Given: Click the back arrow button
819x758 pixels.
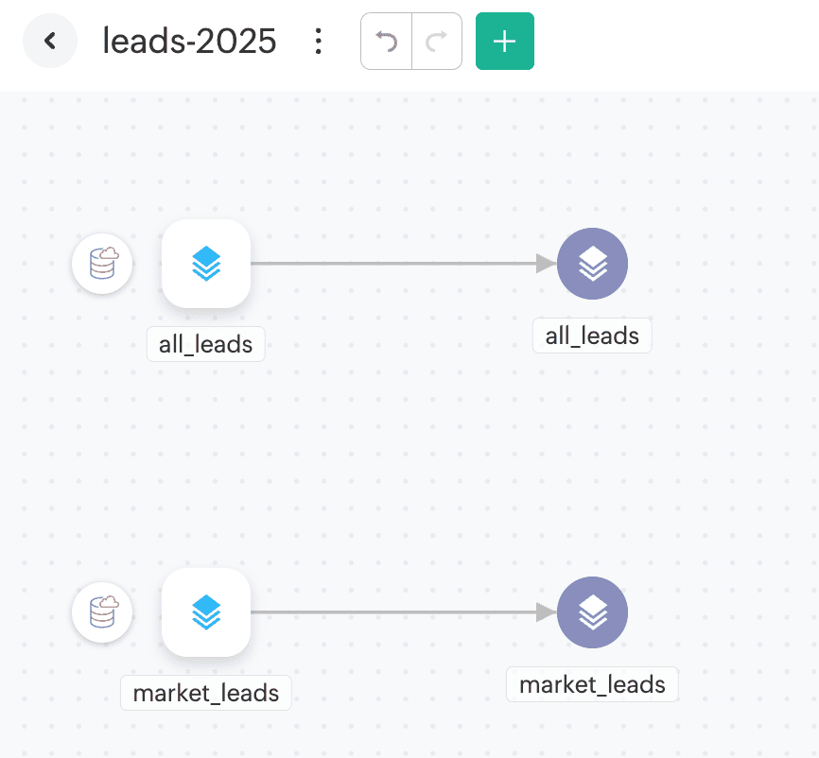Looking at the screenshot, I should [x=50, y=42].
